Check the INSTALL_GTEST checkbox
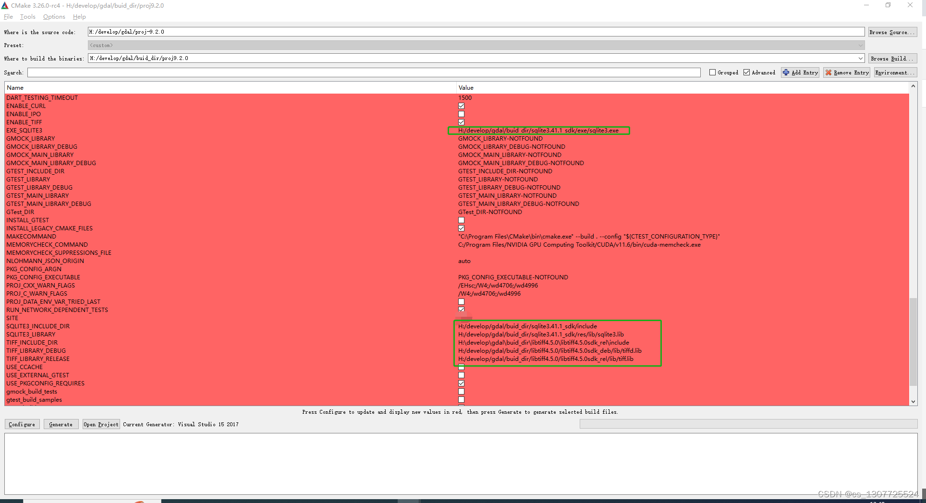Screen dimensions: 926x503 click(x=461, y=220)
